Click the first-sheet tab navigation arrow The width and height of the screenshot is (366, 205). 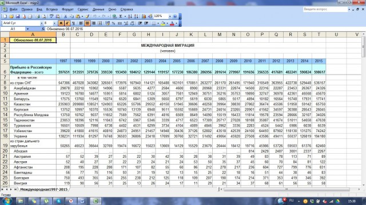(x=2, y=190)
